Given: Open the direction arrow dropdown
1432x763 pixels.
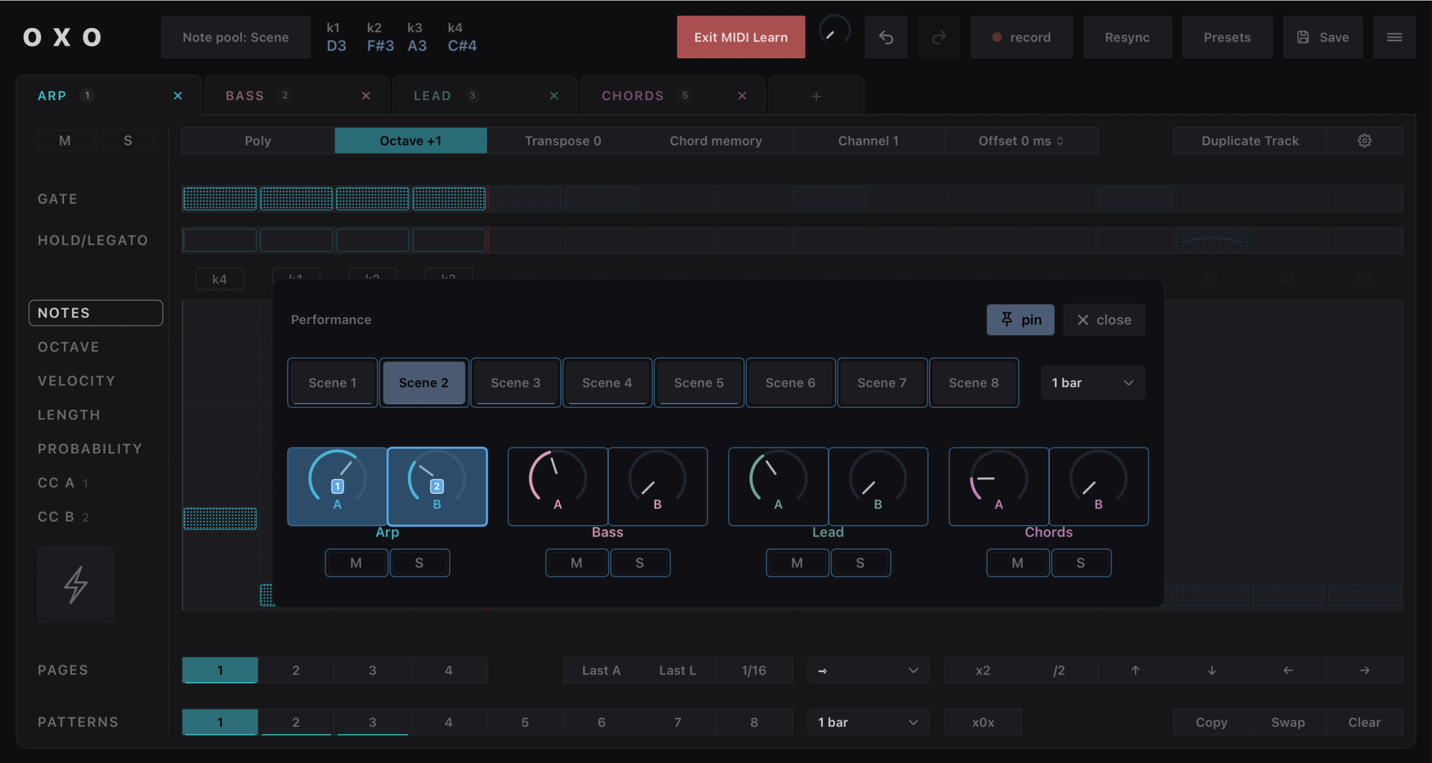Looking at the screenshot, I should tap(869, 670).
